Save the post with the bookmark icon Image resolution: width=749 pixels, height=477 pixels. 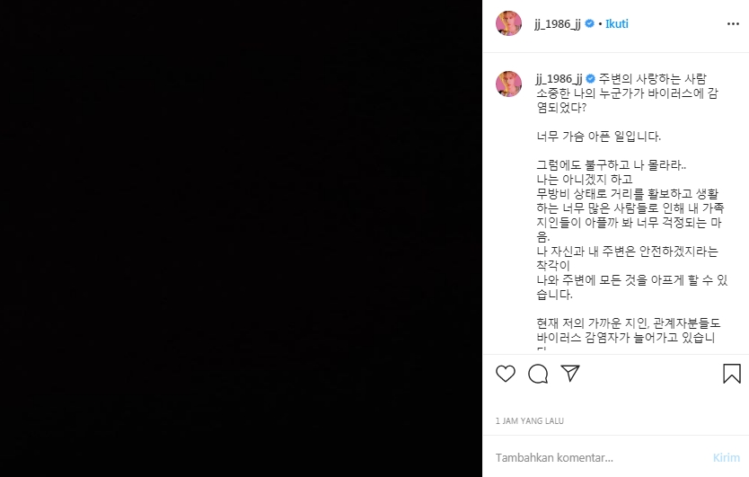[x=732, y=374]
